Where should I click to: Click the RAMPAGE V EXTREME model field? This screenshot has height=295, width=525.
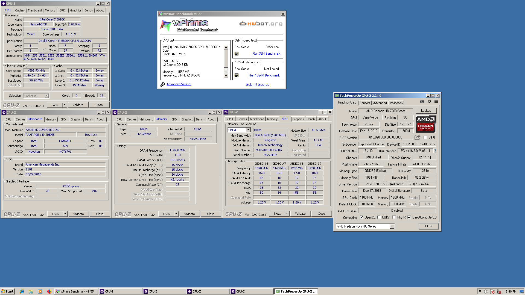(x=50, y=135)
